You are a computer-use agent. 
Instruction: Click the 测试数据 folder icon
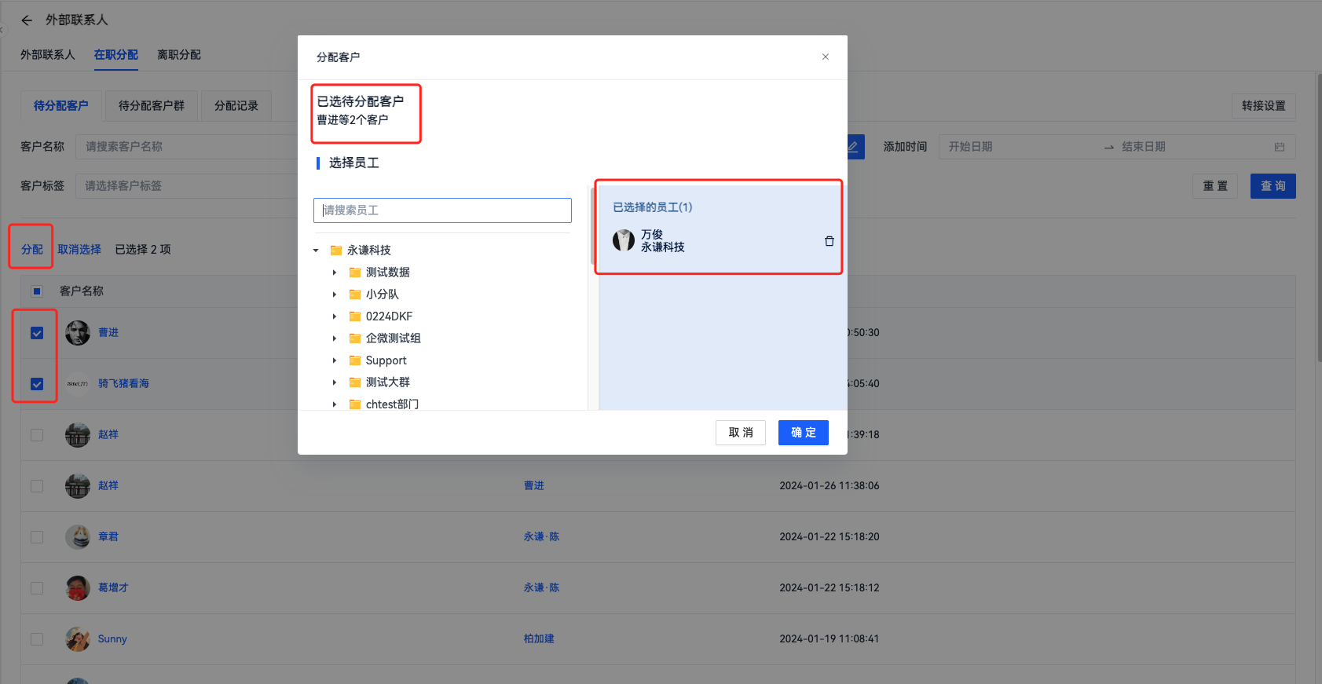[x=355, y=273]
